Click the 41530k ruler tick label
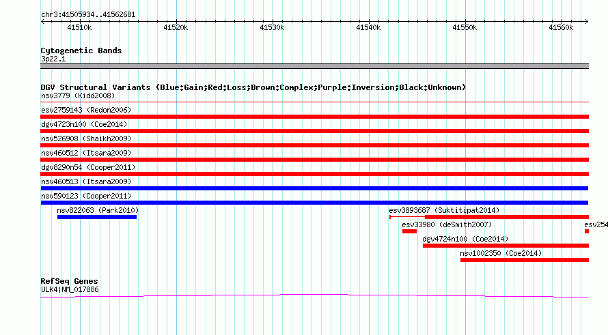The width and height of the screenshot is (608, 335). point(272,27)
